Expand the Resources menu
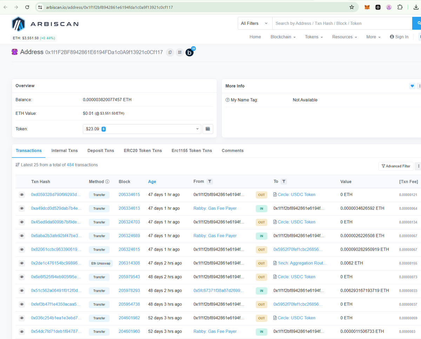Viewport: 421px width, 339px height. coord(345,37)
